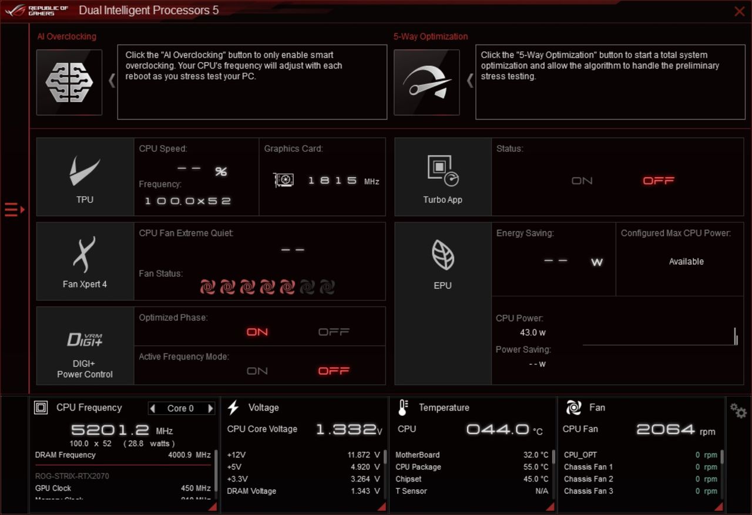Screen dimensions: 752x515
Task: Expand CPU Frequency panel corner triangle
Action: point(213,506)
